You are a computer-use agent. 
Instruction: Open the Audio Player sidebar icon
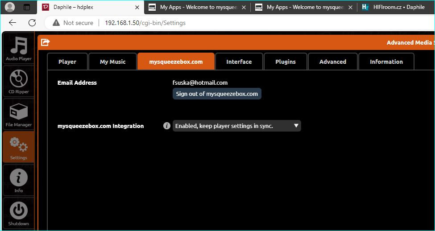(18, 48)
